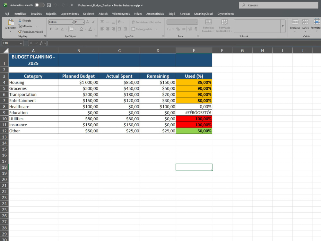Image resolution: width=321 pixels, height=241 pixels.
Task: Click the text orientation icon
Action: pyautogui.click(x=120, y=22)
